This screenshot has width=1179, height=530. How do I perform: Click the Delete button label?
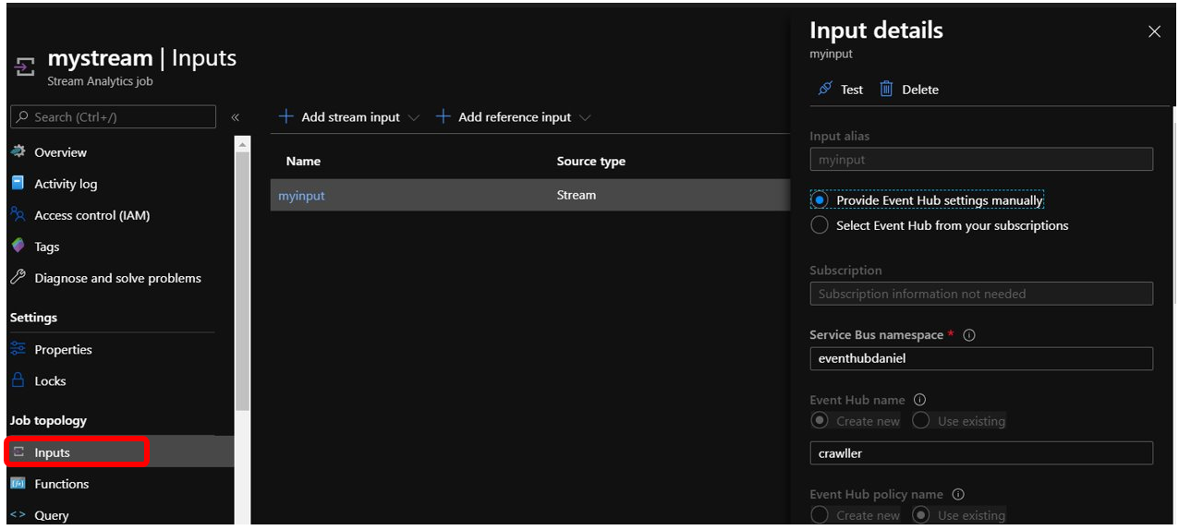click(920, 90)
